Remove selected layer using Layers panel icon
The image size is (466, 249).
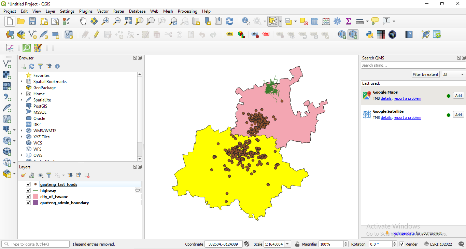(87, 175)
